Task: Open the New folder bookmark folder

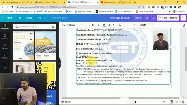Action: 8,11
